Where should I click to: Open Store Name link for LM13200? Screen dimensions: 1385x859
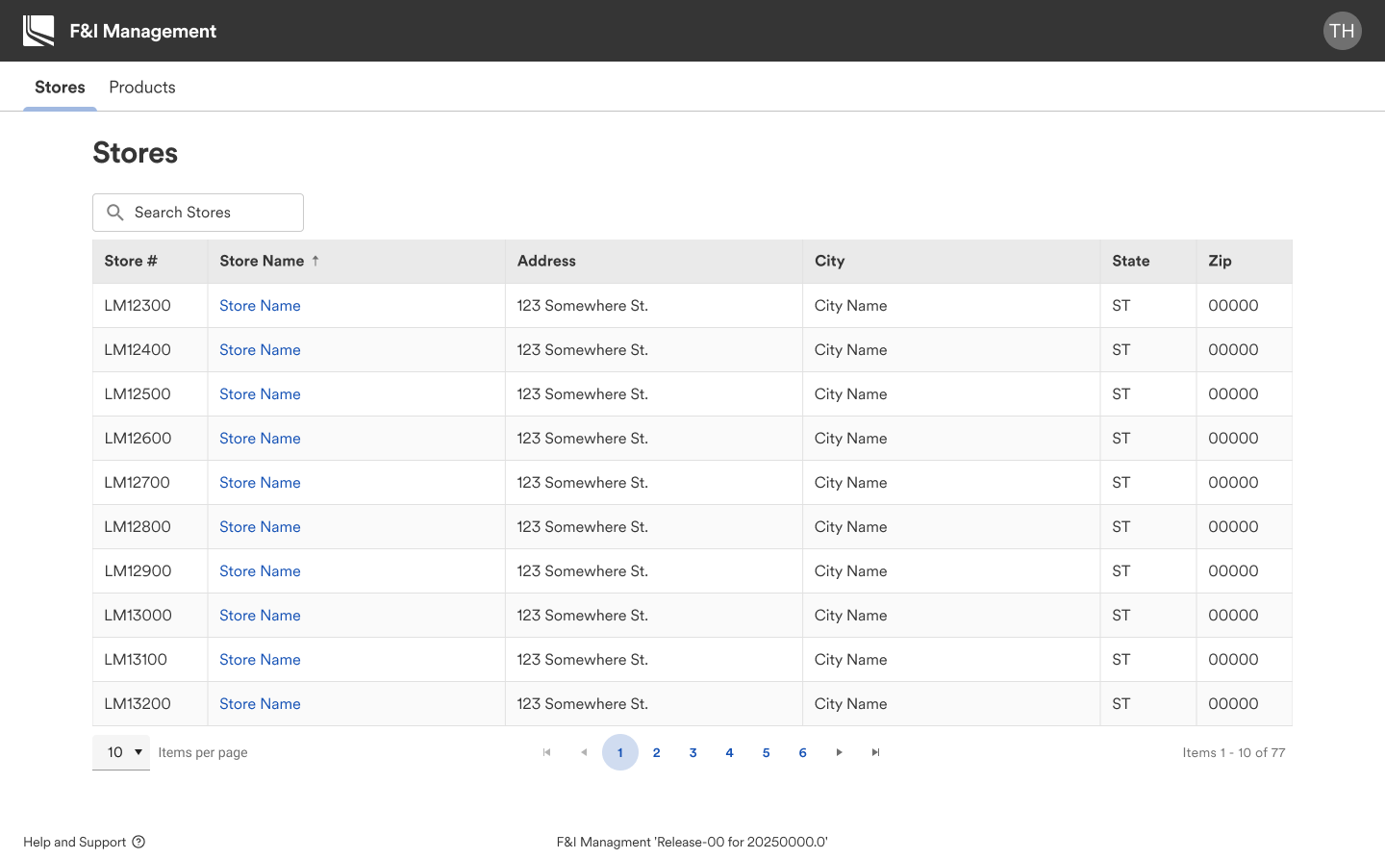tap(260, 704)
